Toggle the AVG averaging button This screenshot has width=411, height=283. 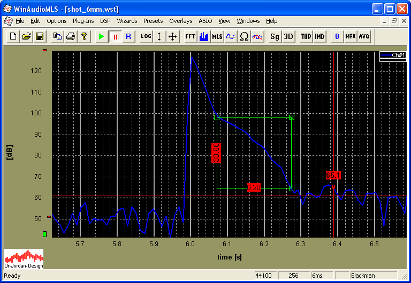tap(364, 36)
